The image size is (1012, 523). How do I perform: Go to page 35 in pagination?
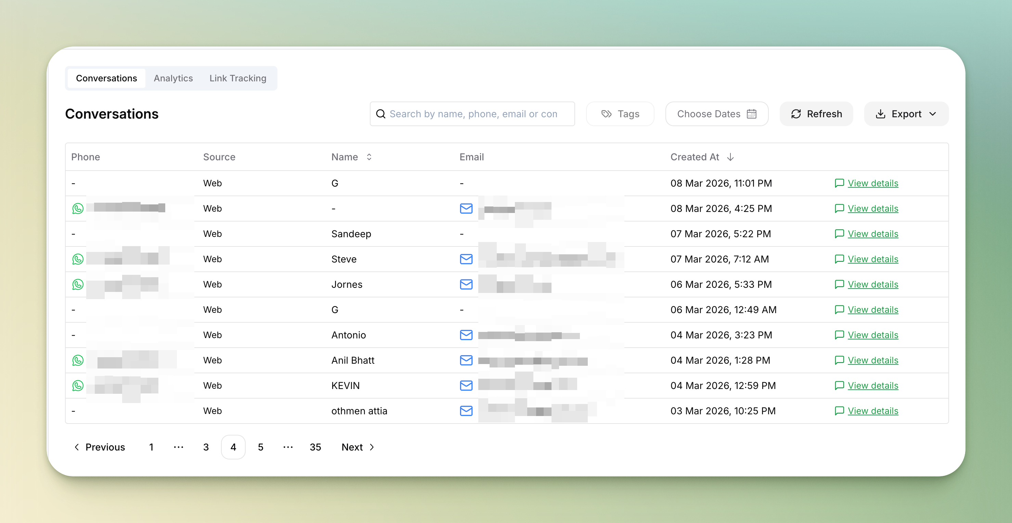coord(315,447)
